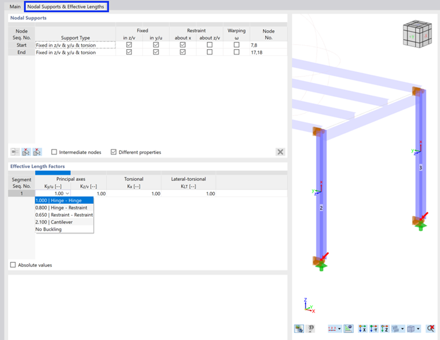
Task: Toggle the triangle-with-eye visibility icon
Action: pos(349,328)
